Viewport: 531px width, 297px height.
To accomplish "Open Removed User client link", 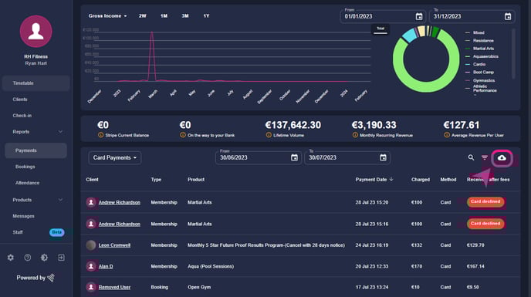I will coord(114,287).
